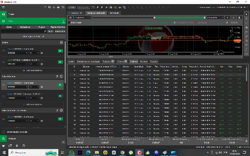Open timeframe dropdown of selected OneFunded instance
Viewport: 250px width, 156px height.
34,87
